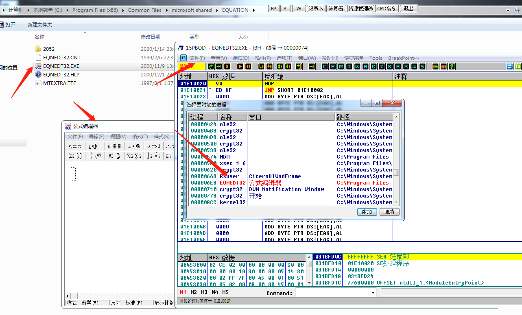Click the 样式: 数学(M) status field
The image size is (522, 315).
[x=87, y=303]
